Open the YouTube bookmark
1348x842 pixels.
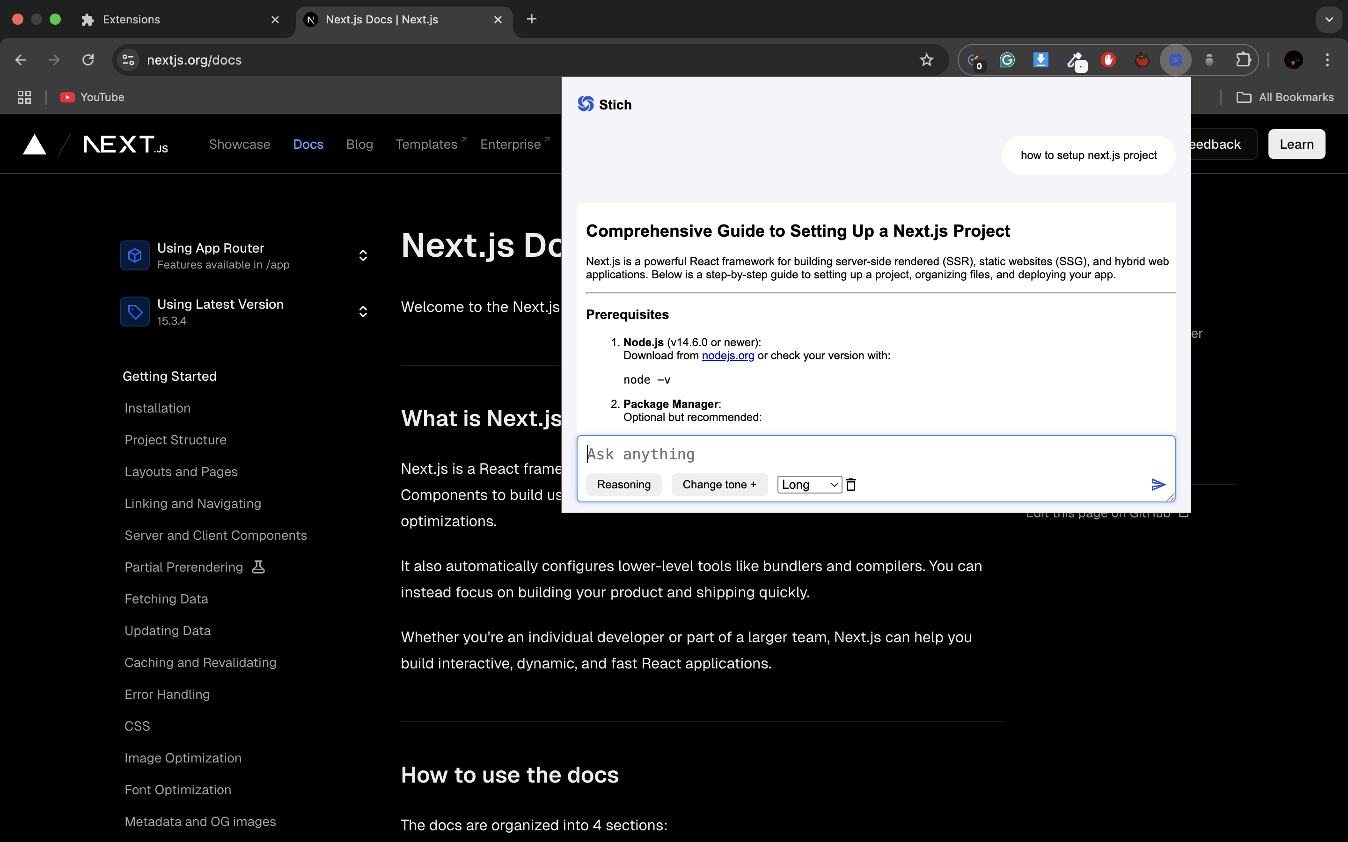(92, 97)
